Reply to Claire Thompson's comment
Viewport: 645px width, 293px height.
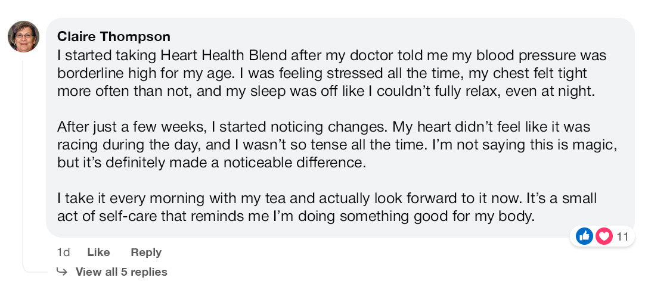tap(146, 253)
